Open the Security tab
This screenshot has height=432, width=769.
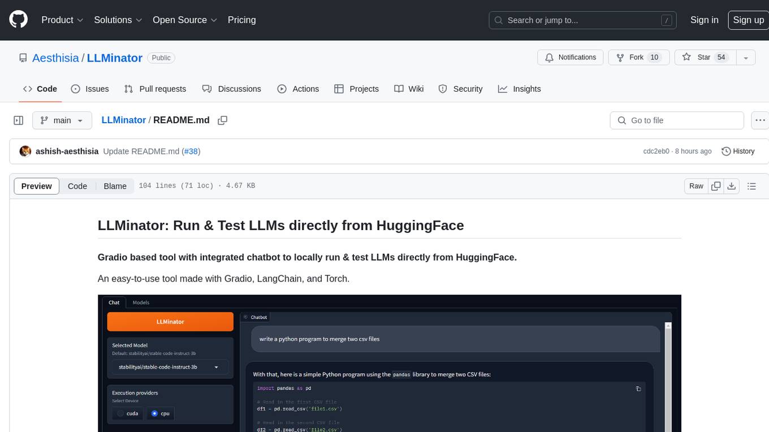click(x=460, y=89)
